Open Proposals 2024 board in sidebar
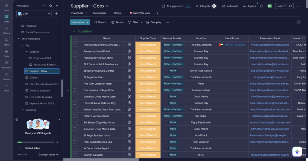Image resolution: width=308 pixels, height=161 pixels. 42,58
